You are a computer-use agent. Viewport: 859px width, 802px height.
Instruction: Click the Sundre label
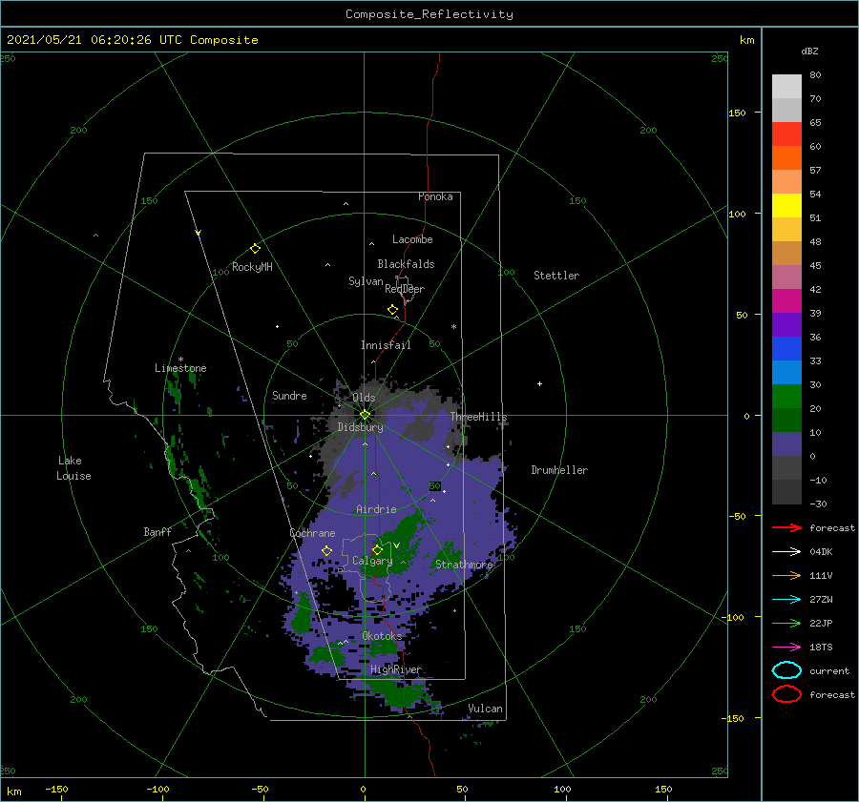coord(289,396)
